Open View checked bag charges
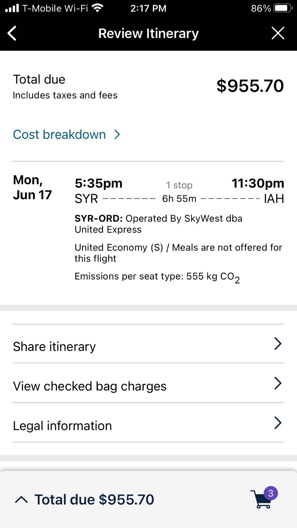 [90, 386]
